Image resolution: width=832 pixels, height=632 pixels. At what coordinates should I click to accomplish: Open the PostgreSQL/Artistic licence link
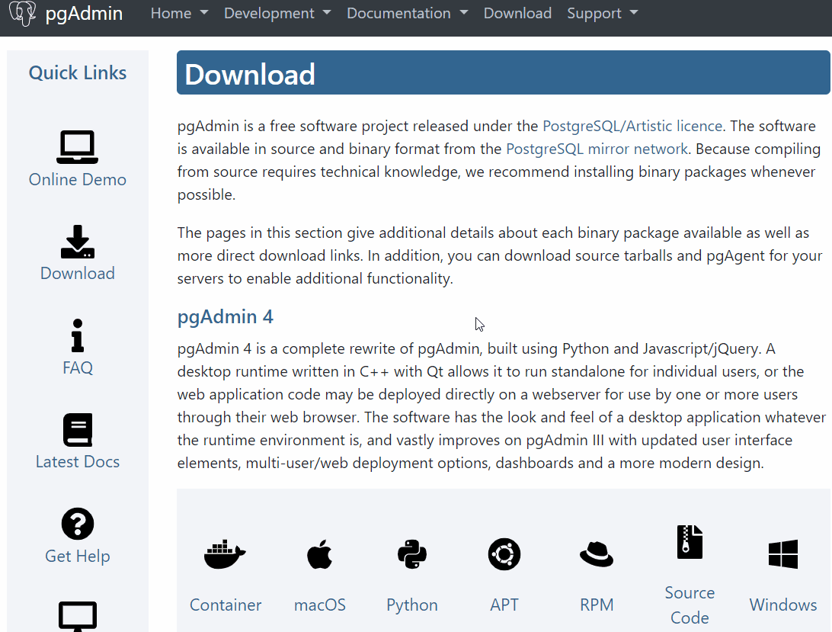click(x=632, y=126)
